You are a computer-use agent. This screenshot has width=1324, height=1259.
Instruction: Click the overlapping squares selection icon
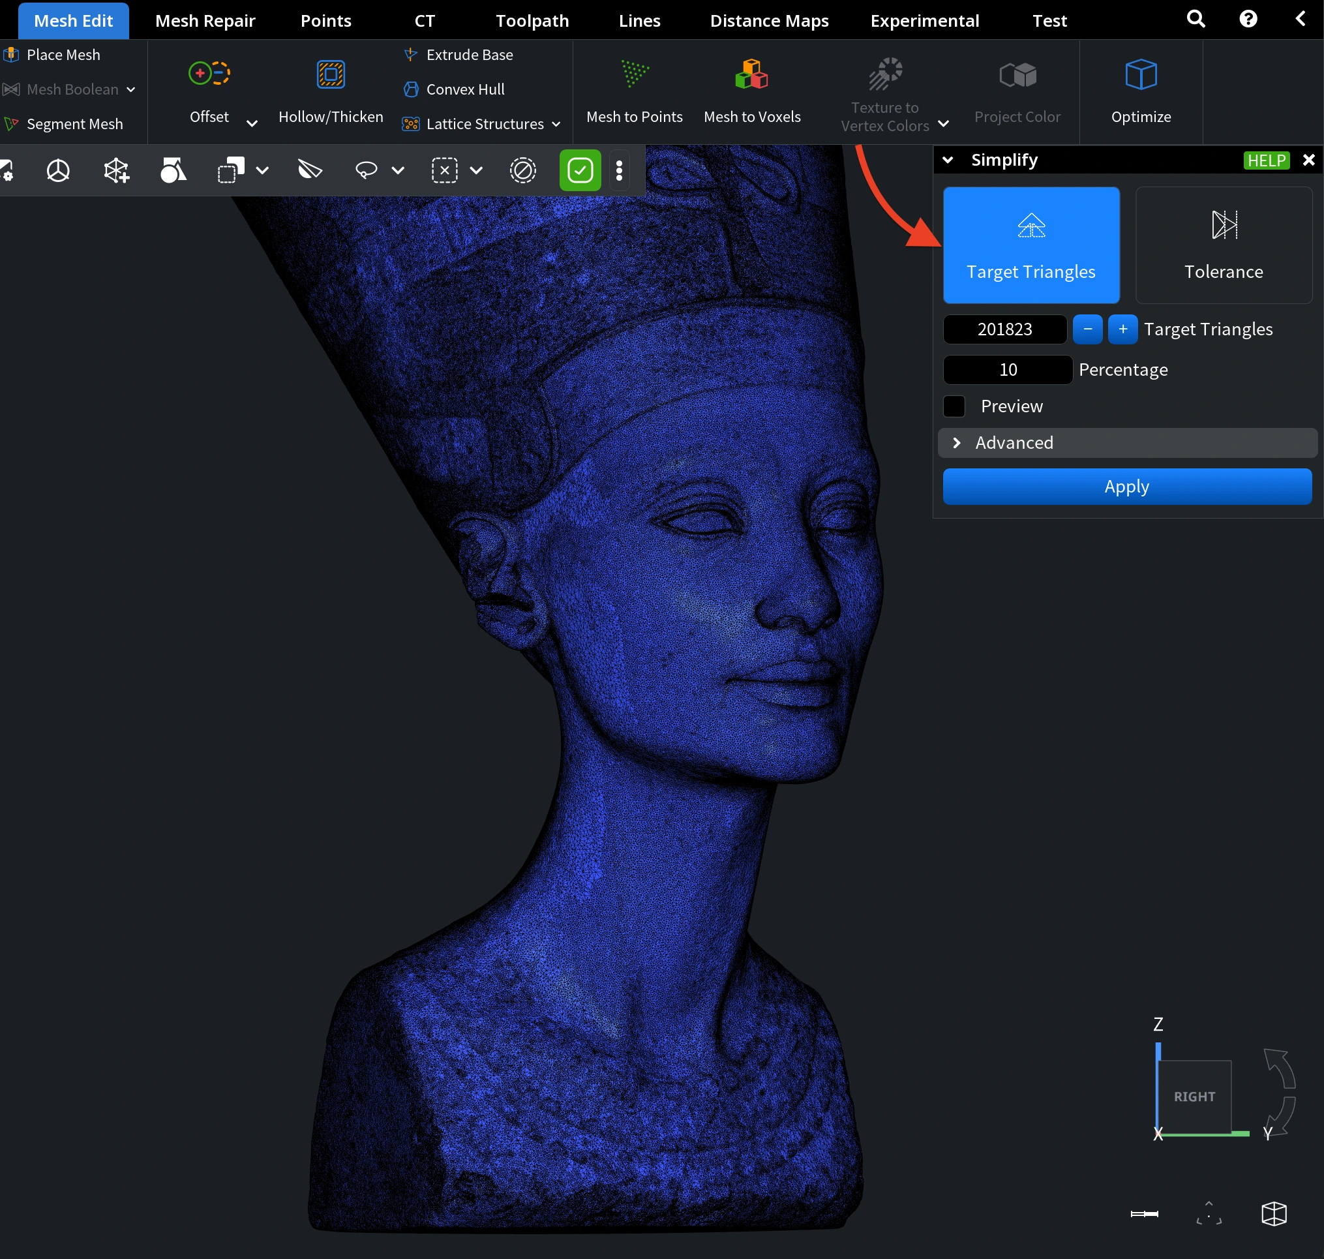232,170
